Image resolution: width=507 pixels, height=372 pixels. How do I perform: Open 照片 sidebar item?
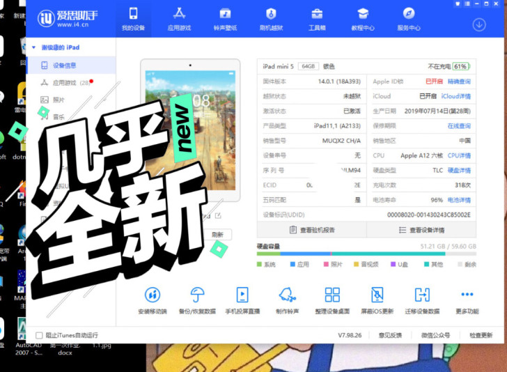71,100
